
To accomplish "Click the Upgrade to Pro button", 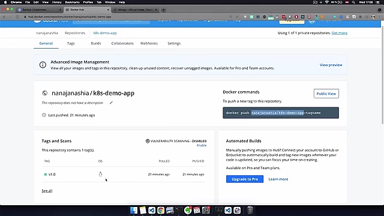I will (245, 179).
